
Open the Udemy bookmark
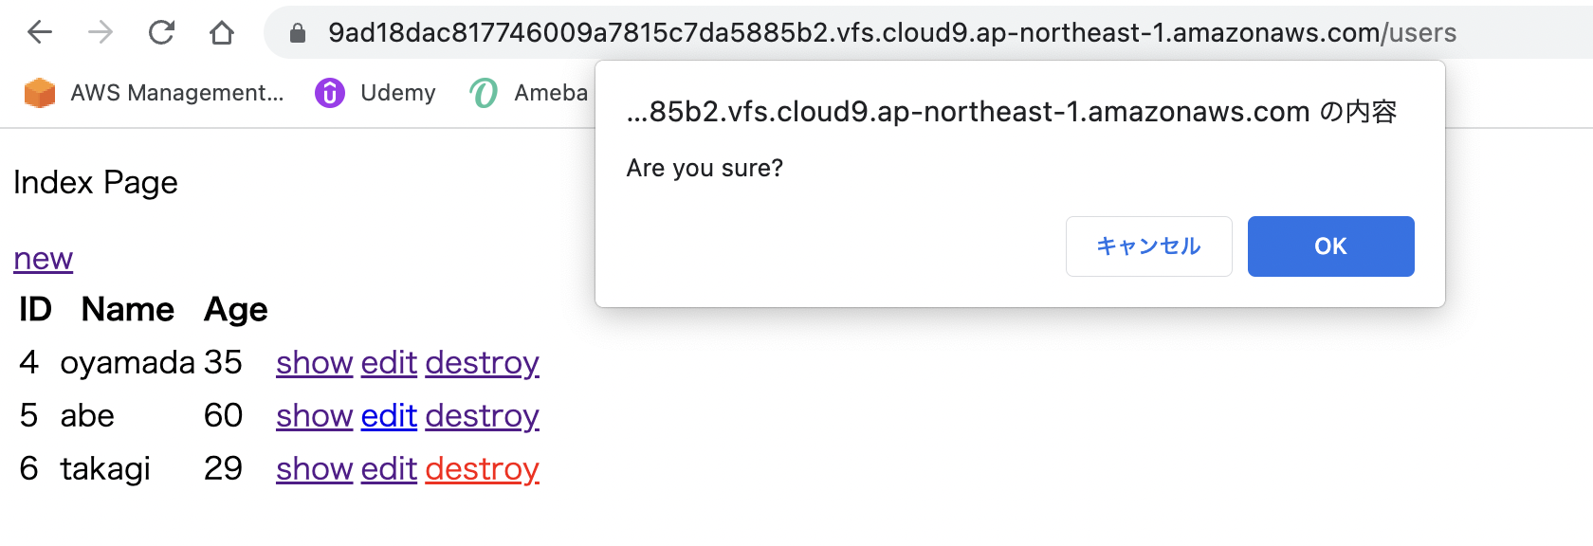(375, 93)
